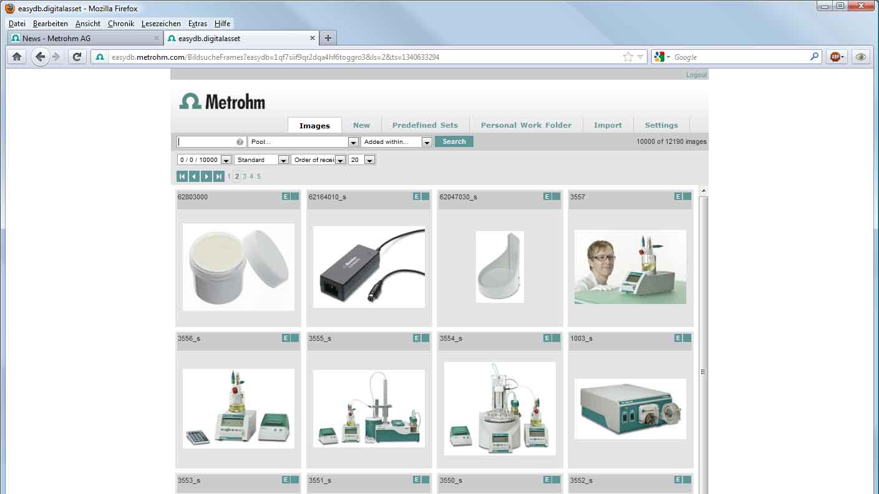879x494 pixels.
Task: Click the Metrohm logo
Action: 222,102
